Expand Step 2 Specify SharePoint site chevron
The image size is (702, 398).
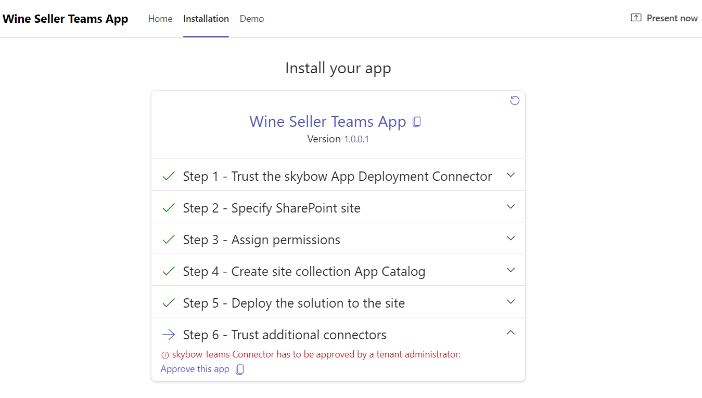(511, 207)
